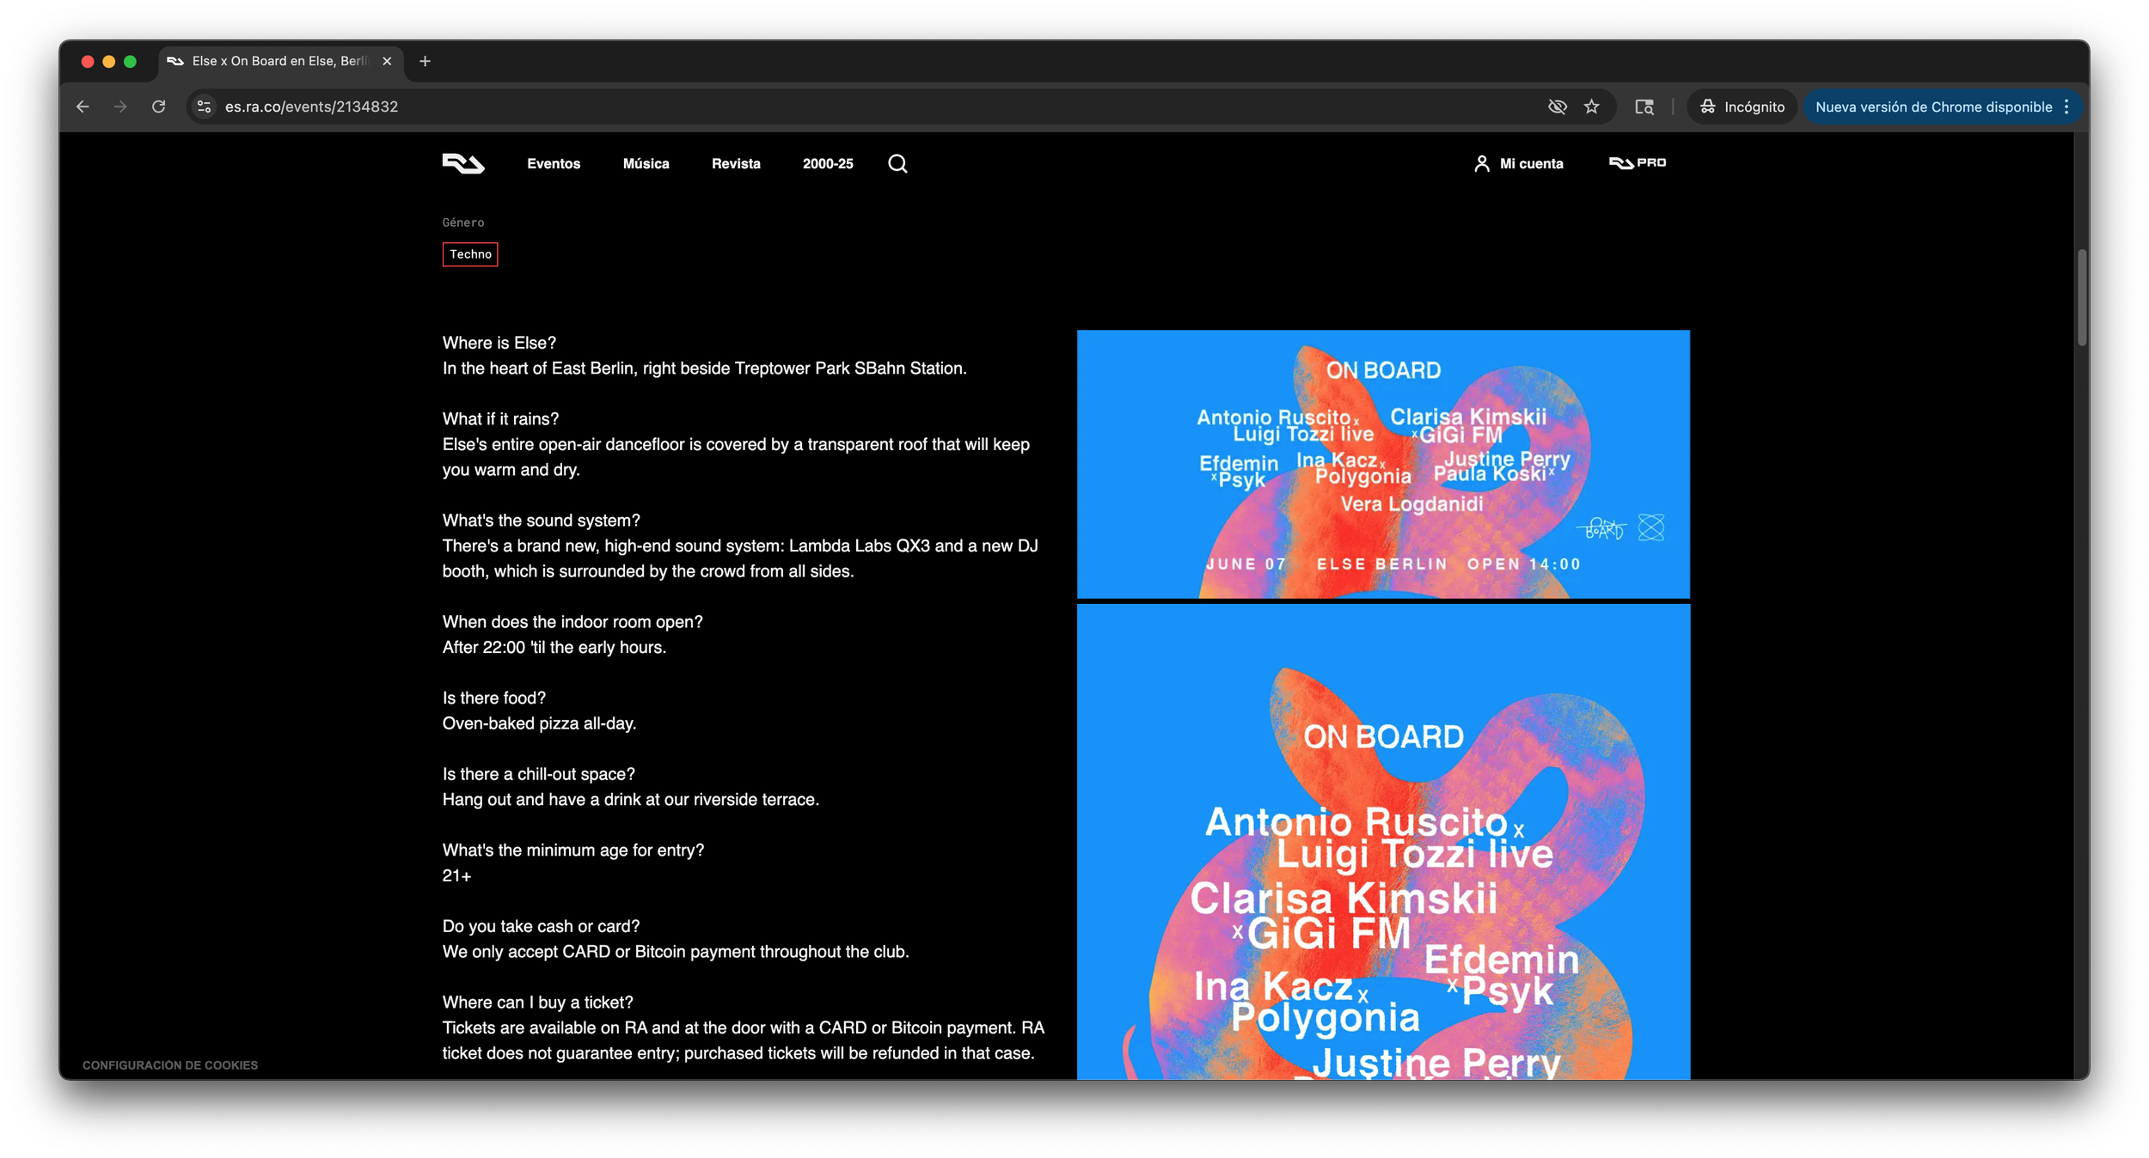
Task: Go to Revista section
Action: click(736, 163)
